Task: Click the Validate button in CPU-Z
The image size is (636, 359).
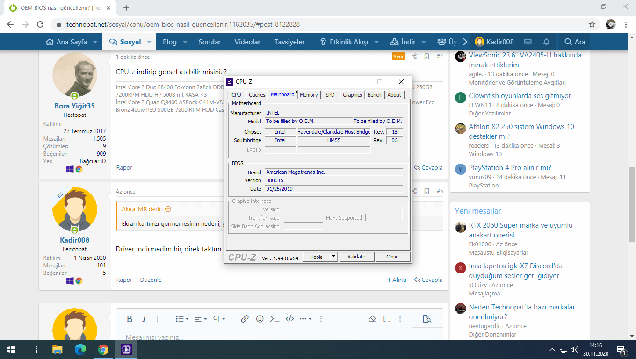Action: click(356, 257)
